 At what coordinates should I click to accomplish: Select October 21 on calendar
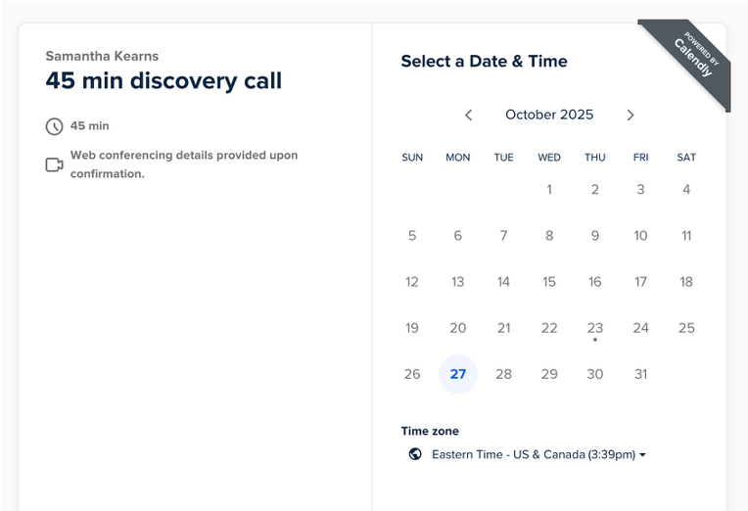click(x=504, y=328)
